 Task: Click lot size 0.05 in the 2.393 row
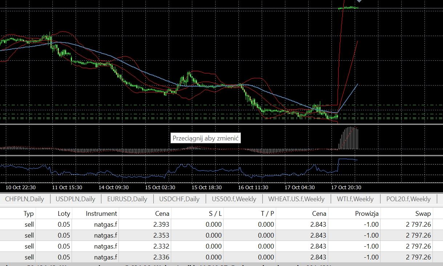[64, 225]
